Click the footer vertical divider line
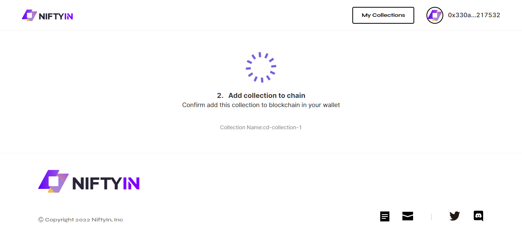Screen dimensions: 522x239 tap(431, 217)
